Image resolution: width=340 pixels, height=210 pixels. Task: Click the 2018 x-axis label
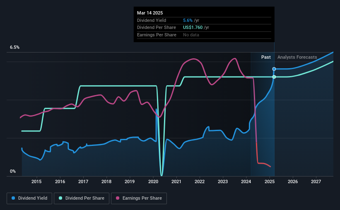tap(106, 181)
